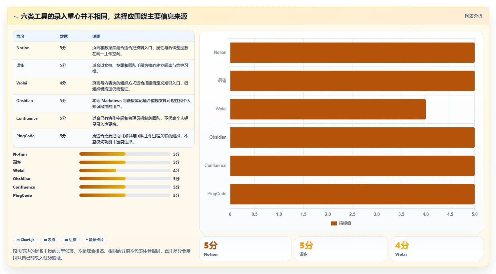496x274 pixels.
Task: Click the Notion description starting 页面和数据库组合
Action: click(x=140, y=51)
